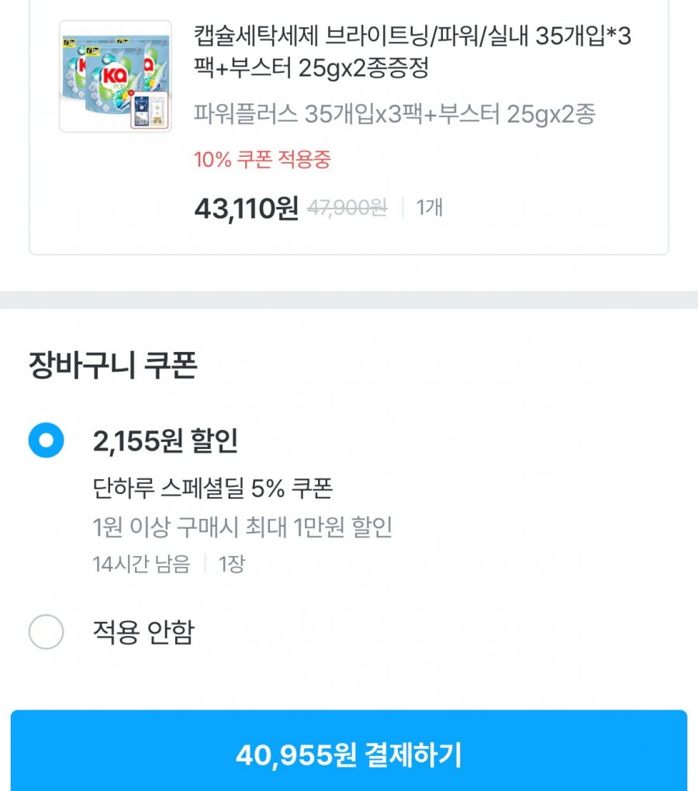Click the struck-through 47,900원 original price
Screen dimensions: 698x791
[x=347, y=208]
